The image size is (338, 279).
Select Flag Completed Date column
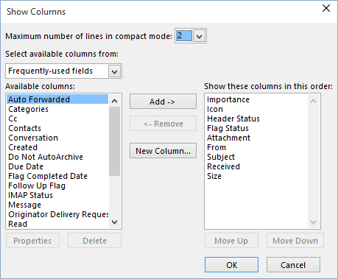tap(57, 176)
